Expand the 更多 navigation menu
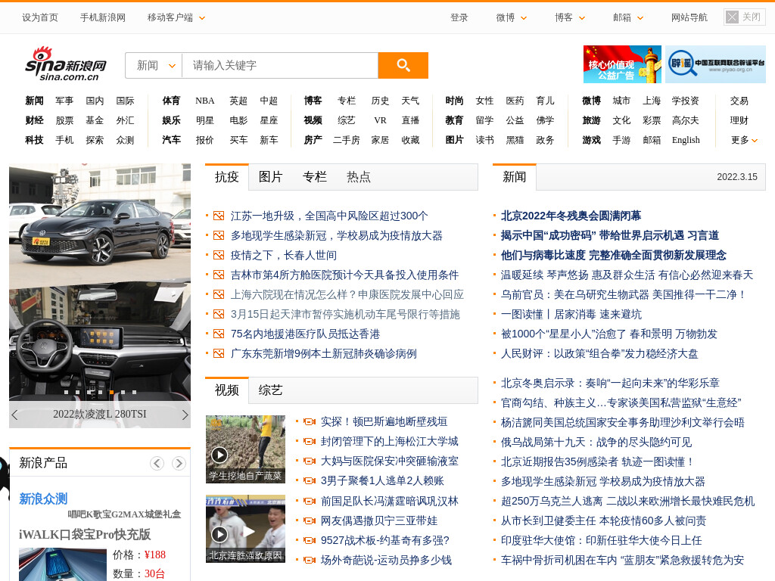 pos(745,140)
